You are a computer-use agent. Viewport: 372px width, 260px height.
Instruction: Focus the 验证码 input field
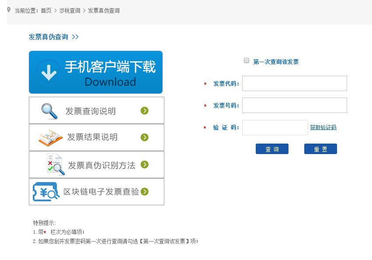click(x=275, y=128)
